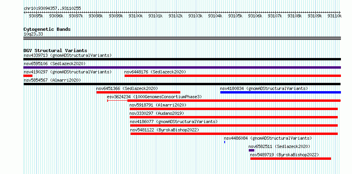Click the 93110k ruler tick label

coord(335,16)
